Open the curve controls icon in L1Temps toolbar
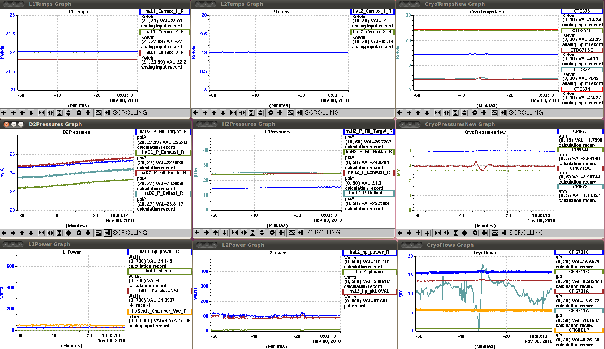This screenshot has width=605, height=349. 99,113
